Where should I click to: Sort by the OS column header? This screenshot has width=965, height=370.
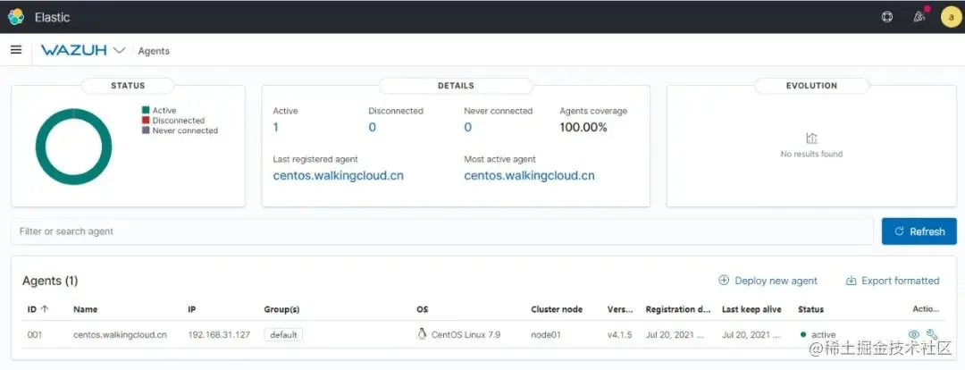tap(422, 309)
